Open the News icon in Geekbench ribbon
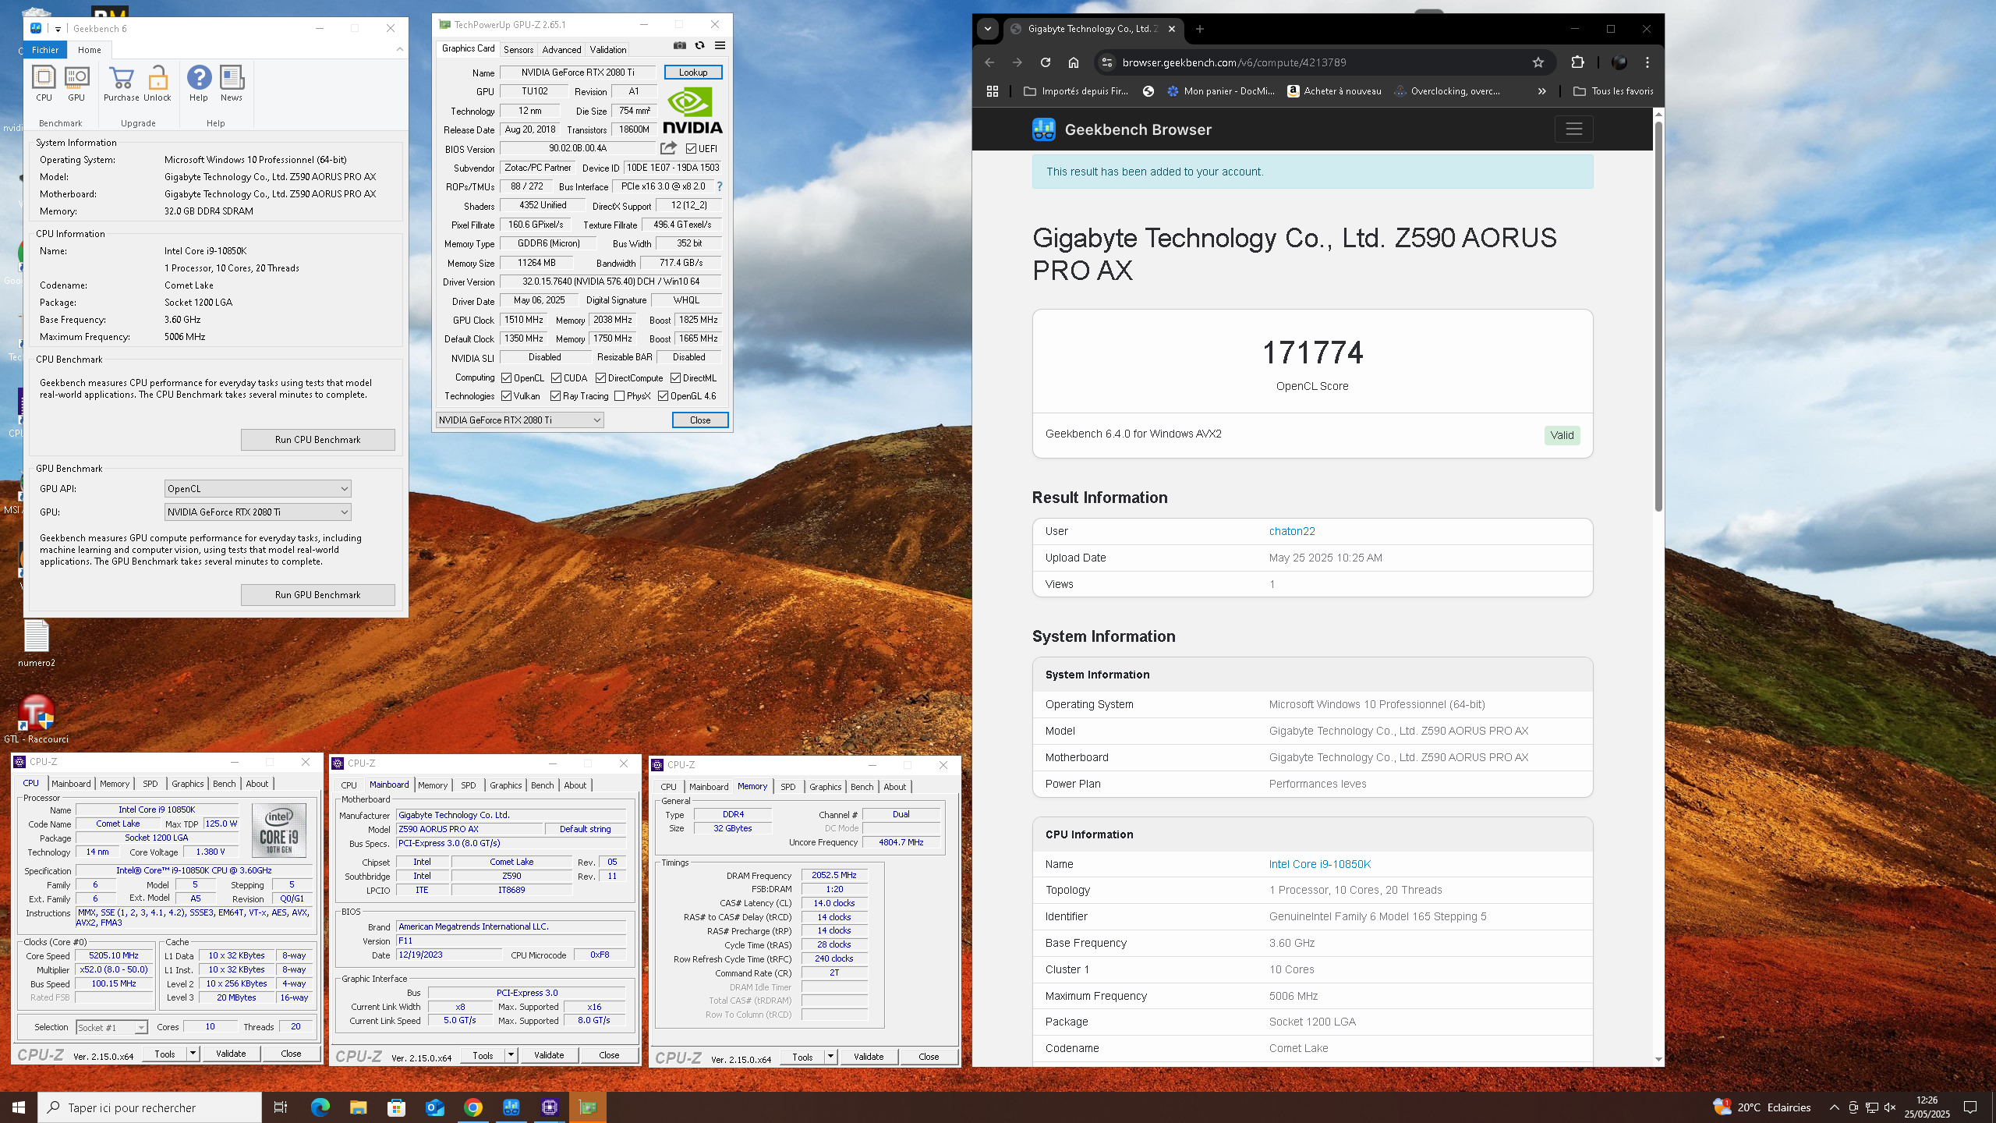The width and height of the screenshot is (1996, 1123). click(x=232, y=83)
